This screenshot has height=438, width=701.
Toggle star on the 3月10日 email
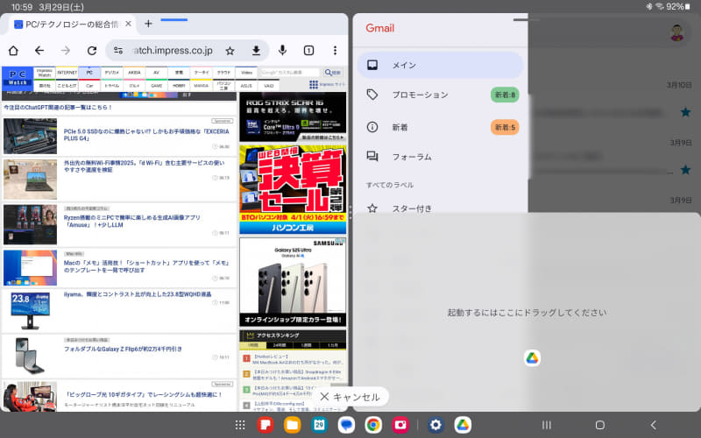[x=685, y=112]
